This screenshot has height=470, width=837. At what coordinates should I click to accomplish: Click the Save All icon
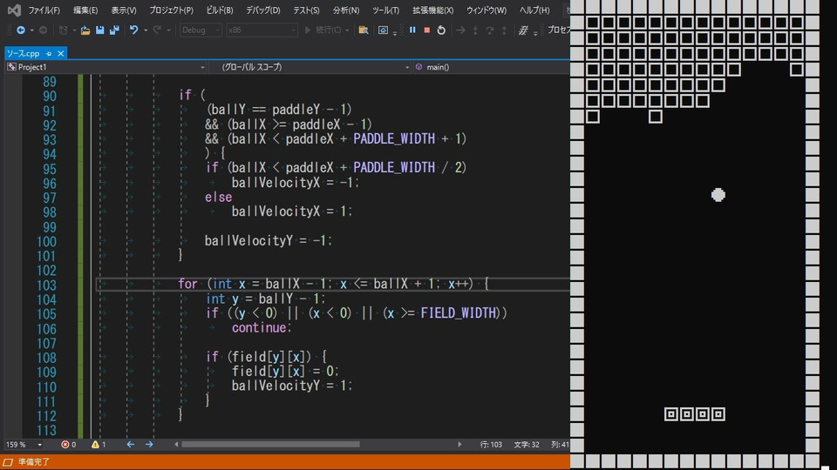(x=114, y=30)
